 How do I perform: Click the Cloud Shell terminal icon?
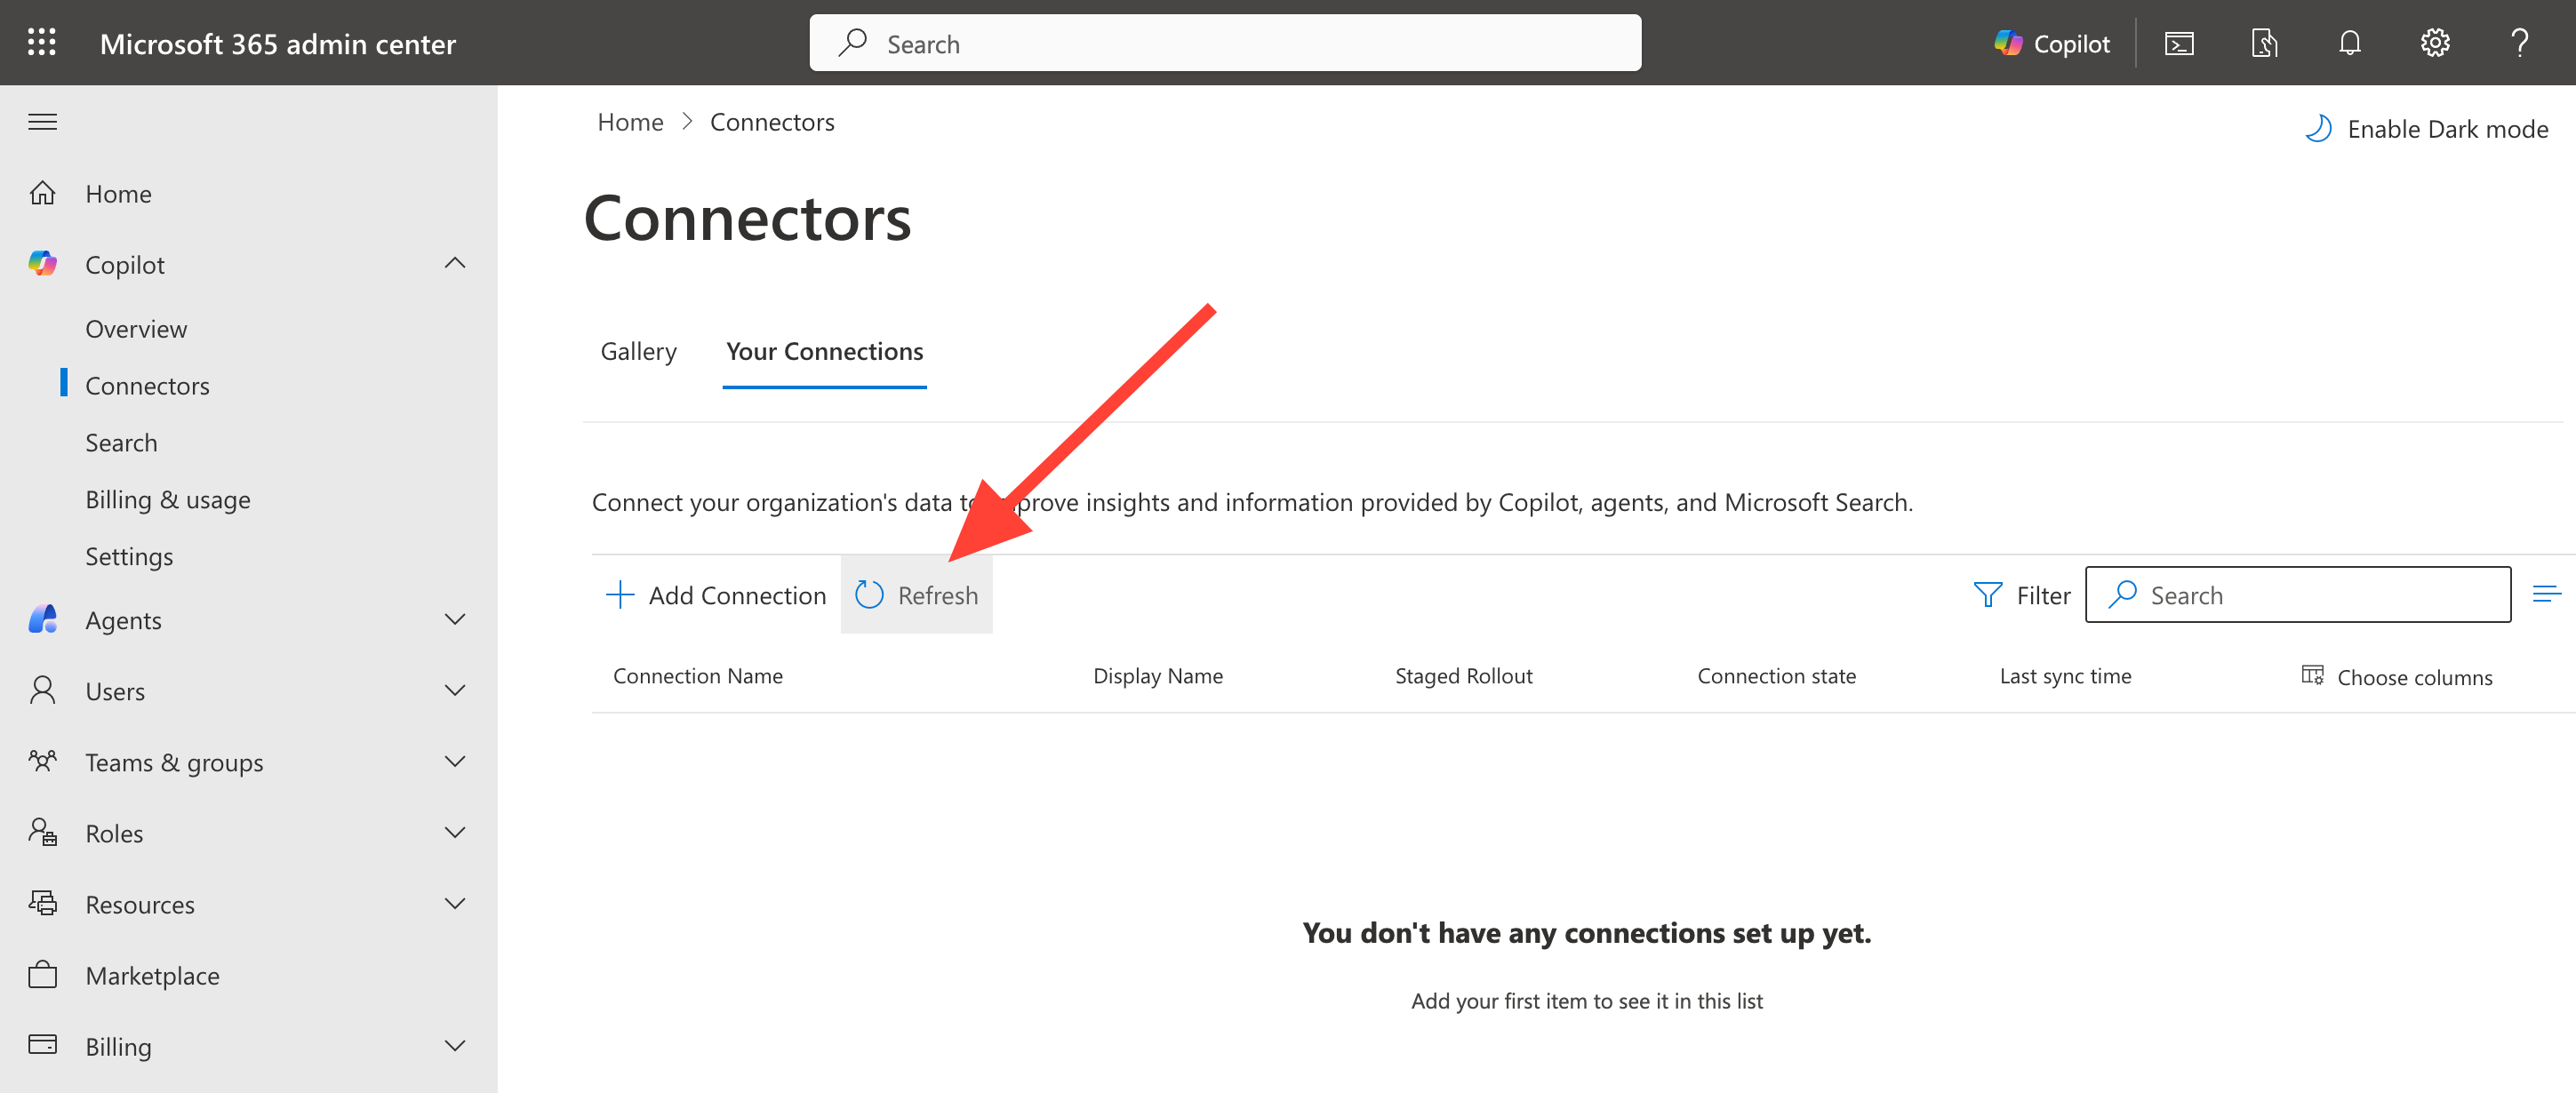[x=2179, y=43]
